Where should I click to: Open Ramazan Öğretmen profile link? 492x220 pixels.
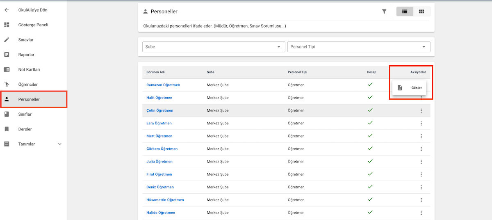163,85
